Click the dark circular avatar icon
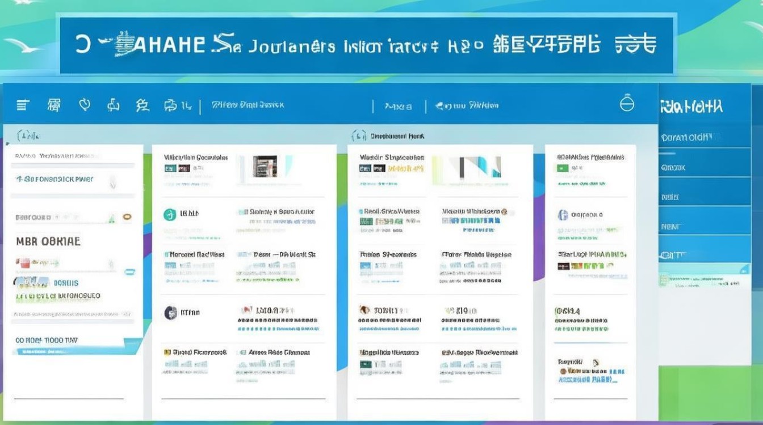 [170, 312]
